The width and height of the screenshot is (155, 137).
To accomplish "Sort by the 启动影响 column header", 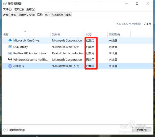I will (x=119, y=34).
